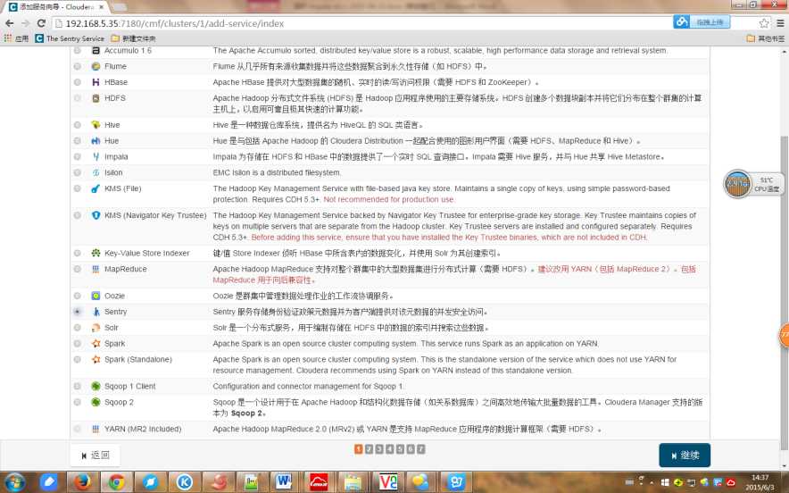Image resolution: width=789 pixels, height=493 pixels.
Task: Bookmark page with the star icon
Action: [764, 23]
